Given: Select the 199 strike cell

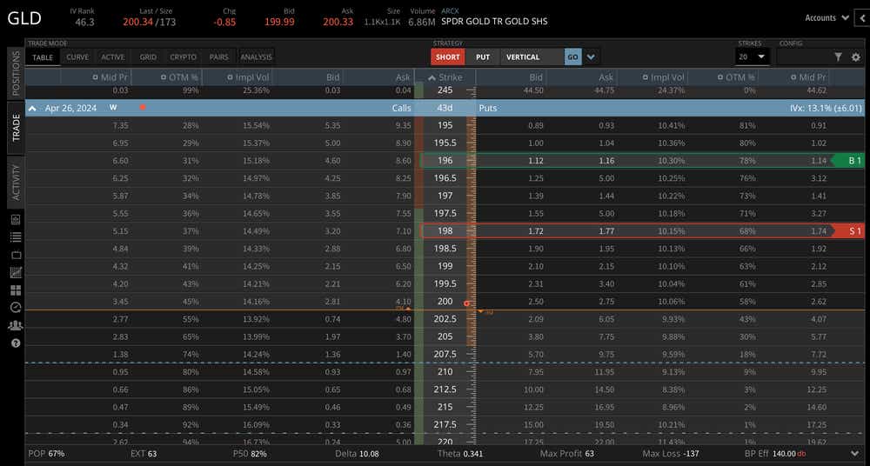Looking at the screenshot, I should [x=445, y=266].
